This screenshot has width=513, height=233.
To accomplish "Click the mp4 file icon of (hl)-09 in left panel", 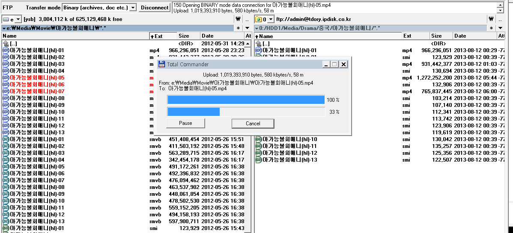I will pos(6,105).
